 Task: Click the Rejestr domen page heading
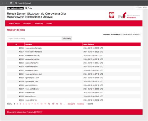point(16,30)
